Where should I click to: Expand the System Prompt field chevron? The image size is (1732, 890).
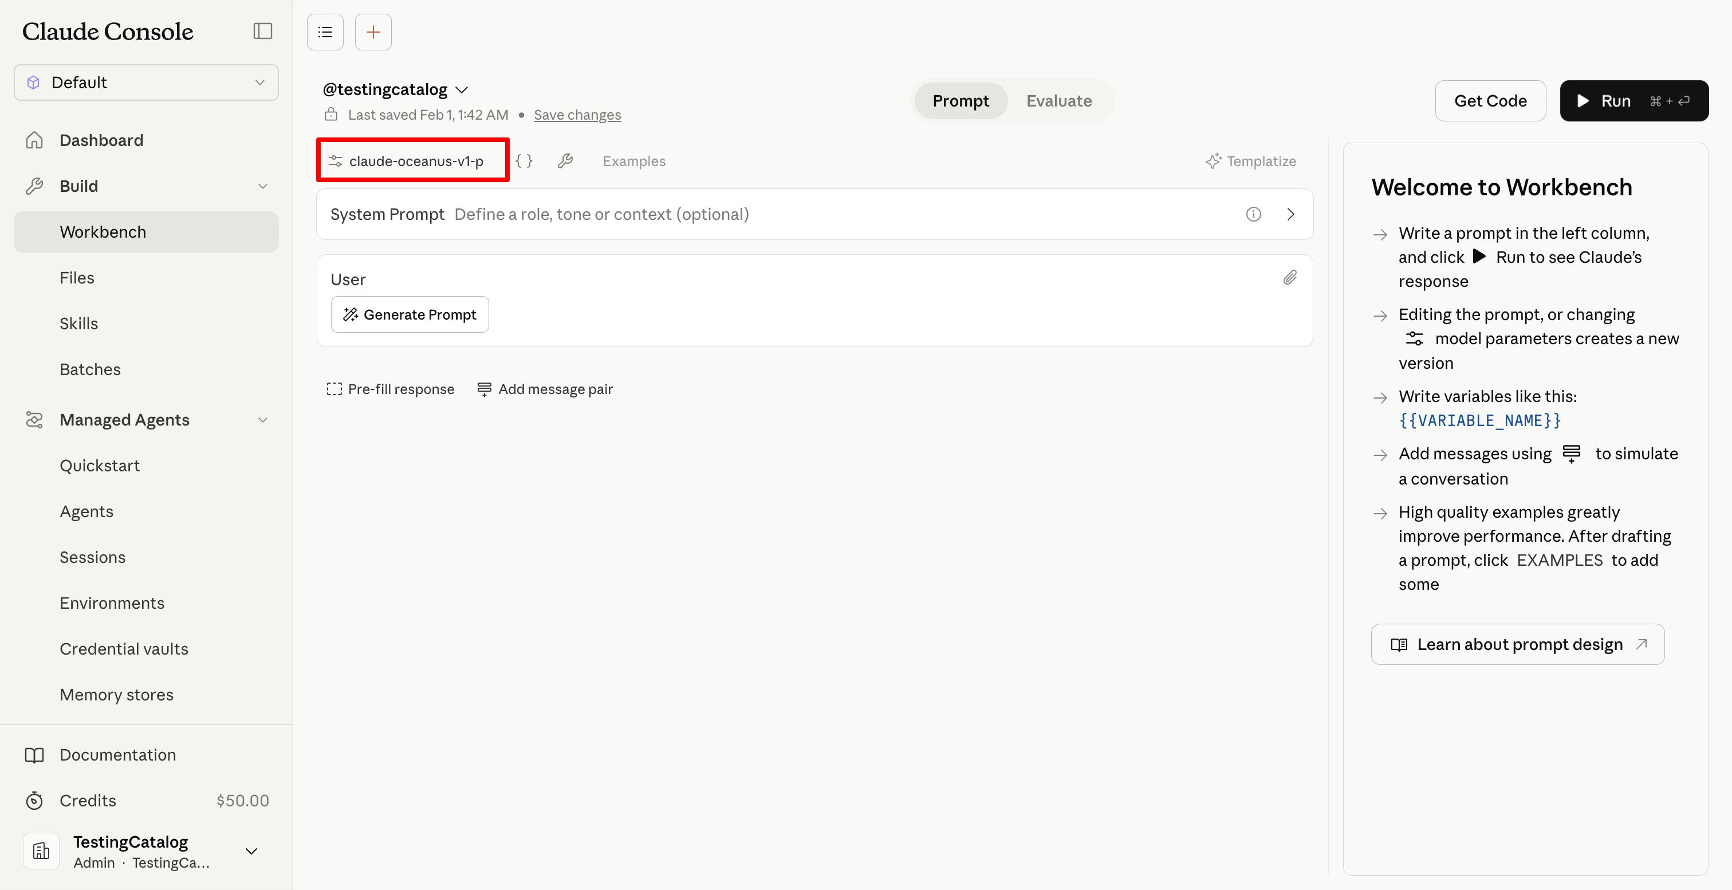pyautogui.click(x=1290, y=214)
